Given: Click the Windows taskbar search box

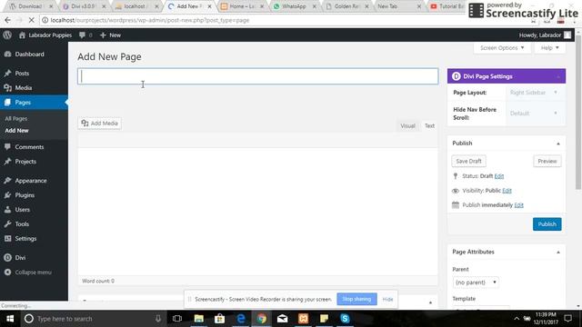Looking at the screenshot, I should [93, 319].
